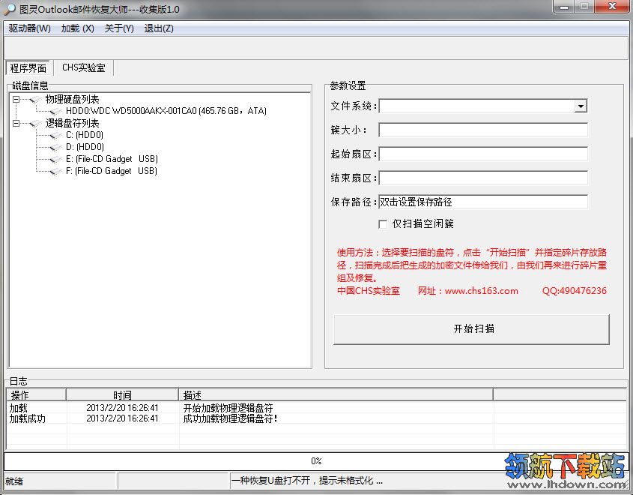The width and height of the screenshot is (633, 495).
Task: Click the drive icon beside F: (File-CD Gadget USB)
Action: coord(56,171)
